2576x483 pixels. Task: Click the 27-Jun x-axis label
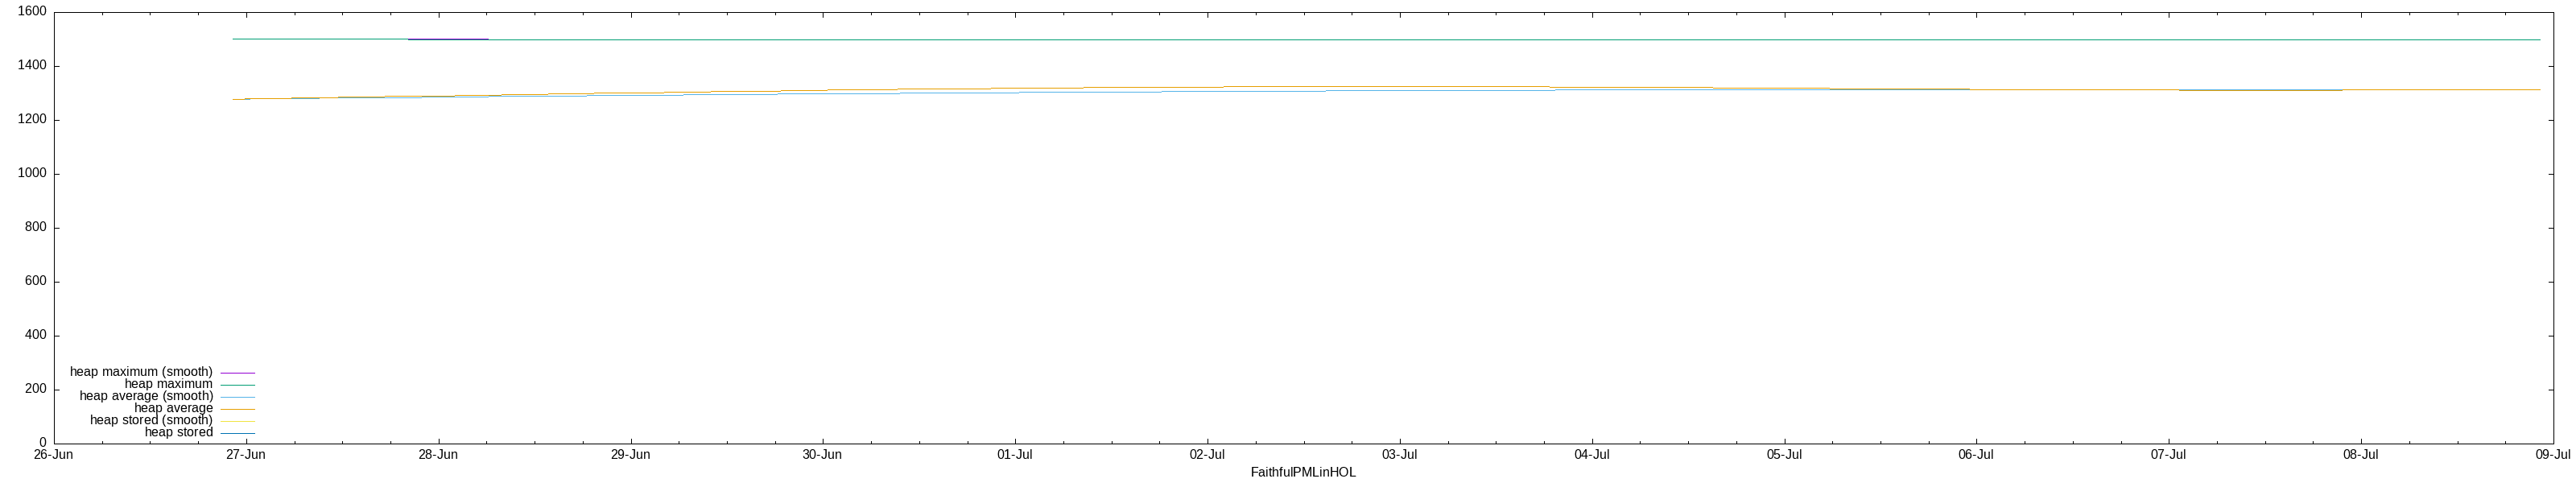tap(245, 455)
